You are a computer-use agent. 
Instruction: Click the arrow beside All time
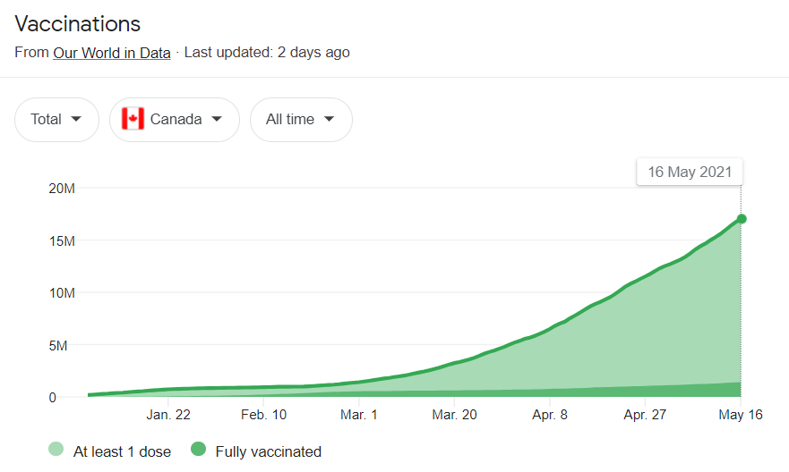(x=329, y=119)
